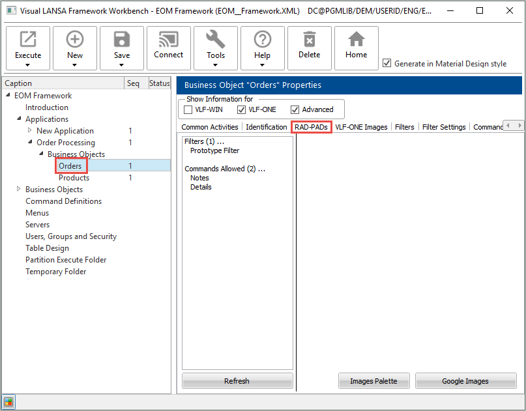
Task: Collapse the Order Processing tree node
Action: pos(29,143)
